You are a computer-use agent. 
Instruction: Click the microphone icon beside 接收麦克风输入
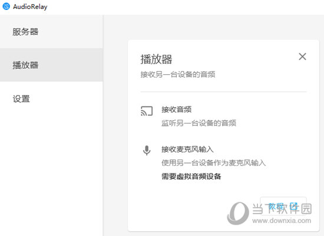pyautogui.click(x=147, y=150)
